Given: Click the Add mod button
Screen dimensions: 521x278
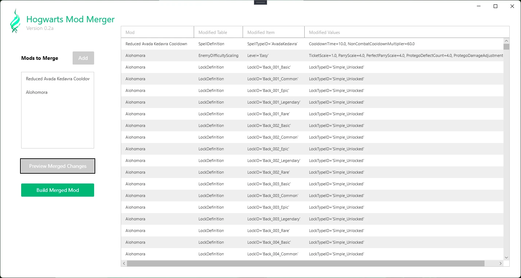Looking at the screenshot, I should 83,58.
